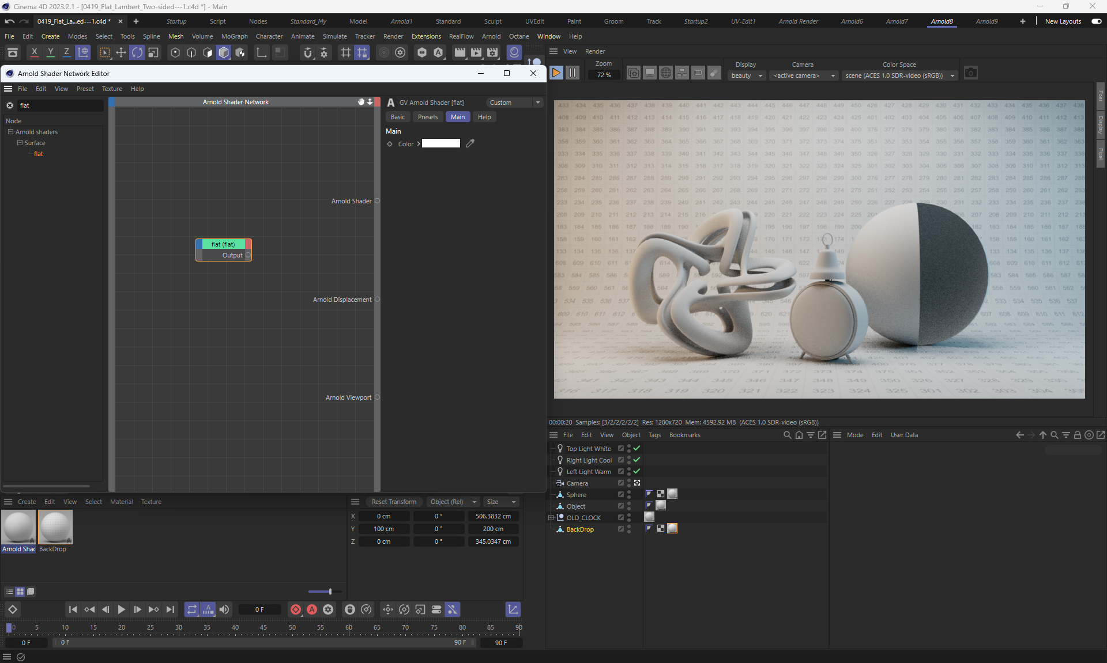This screenshot has width=1107, height=663.
Task: Select the Rotate tool in top toolbar
Action: tap(137, 53)
